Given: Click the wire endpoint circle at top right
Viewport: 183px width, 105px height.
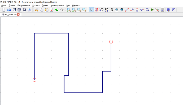Looking at the screenshot, I should (111, 42).
